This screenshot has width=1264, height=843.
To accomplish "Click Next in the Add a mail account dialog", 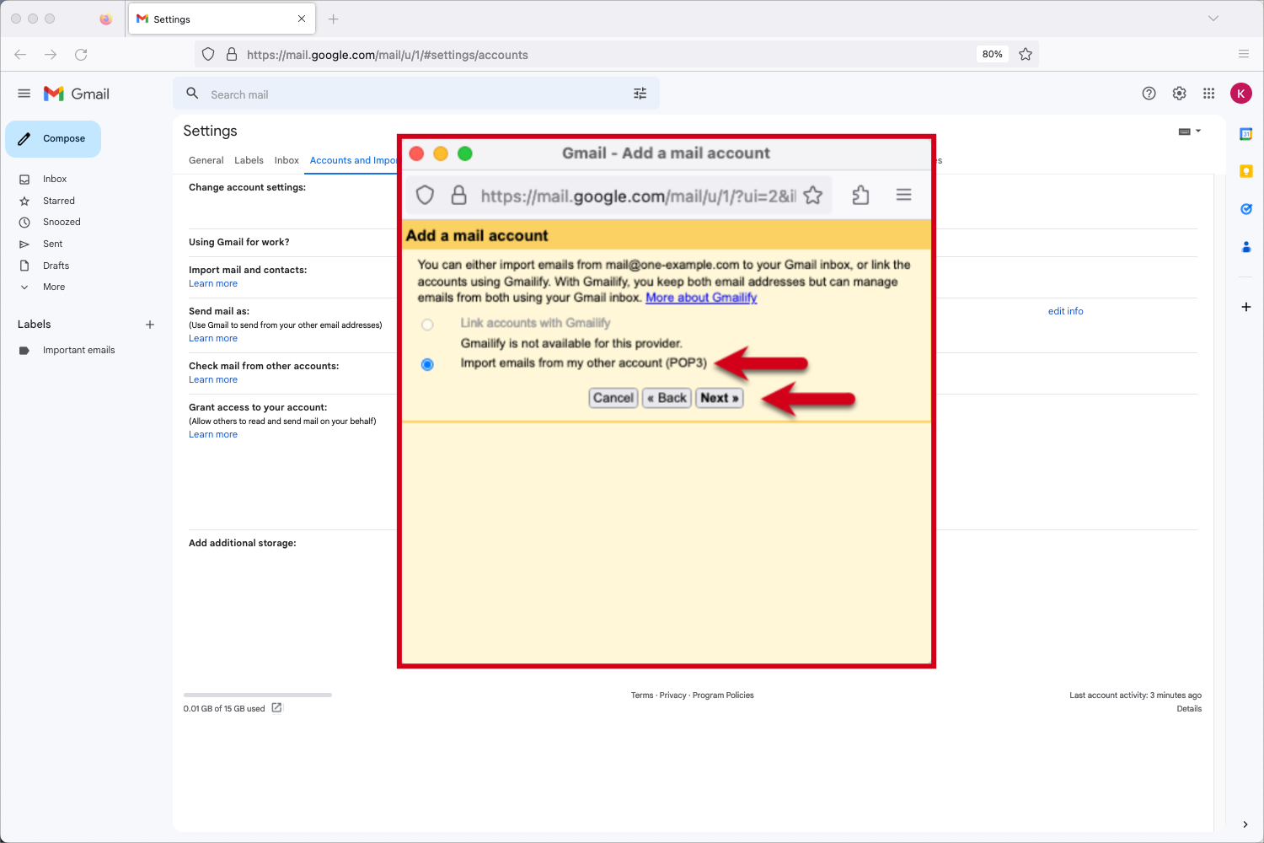I will [x=719, y=397].
